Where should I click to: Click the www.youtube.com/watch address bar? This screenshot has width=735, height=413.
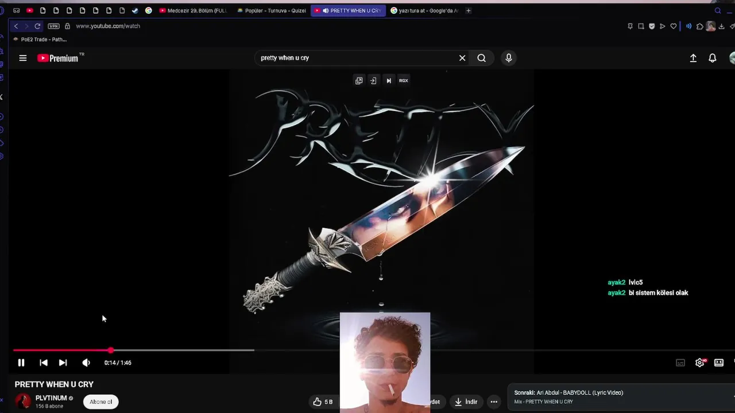coord(108,26)
